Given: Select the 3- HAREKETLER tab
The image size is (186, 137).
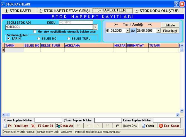Looking at the screenshot, I should pyautogui.click(x=112, y=11).
